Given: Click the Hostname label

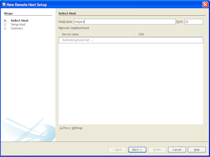Looking at the screenshot, I should [x=66, y=22].
